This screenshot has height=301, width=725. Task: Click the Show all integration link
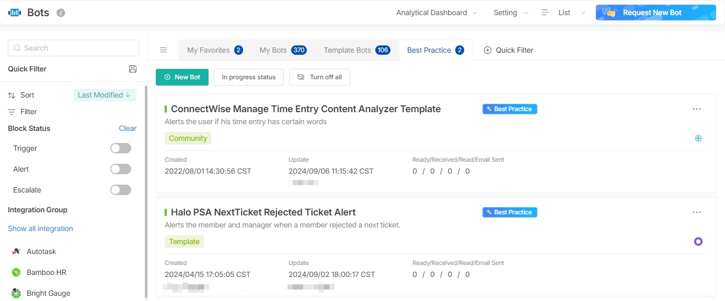(x=40, y=228)
